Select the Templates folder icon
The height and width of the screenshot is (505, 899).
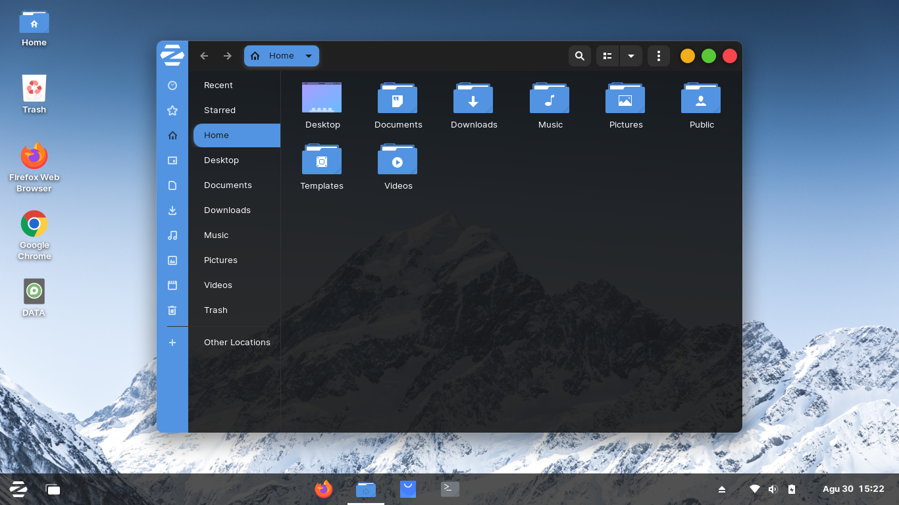pos(322,159)
